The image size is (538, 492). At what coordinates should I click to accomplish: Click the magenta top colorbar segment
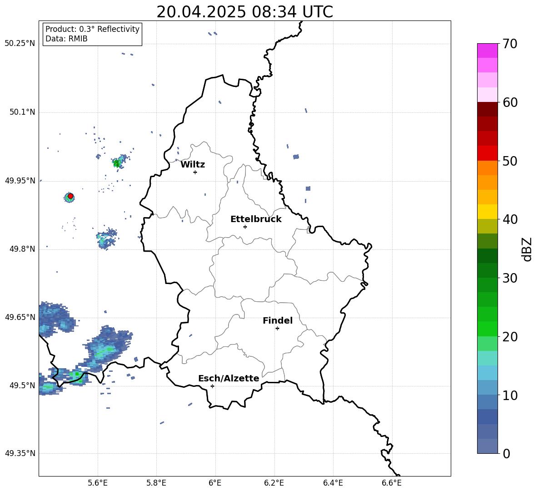(x=487, y=51)
